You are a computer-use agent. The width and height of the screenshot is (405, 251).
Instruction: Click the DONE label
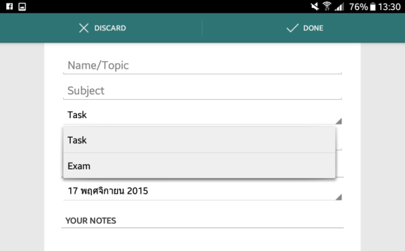(313, 28)
